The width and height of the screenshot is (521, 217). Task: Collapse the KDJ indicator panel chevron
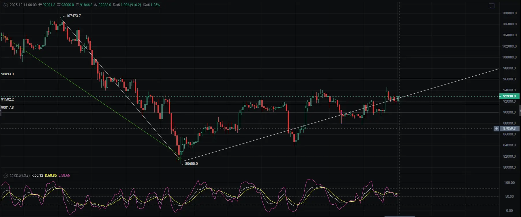(x=5, y=176)
